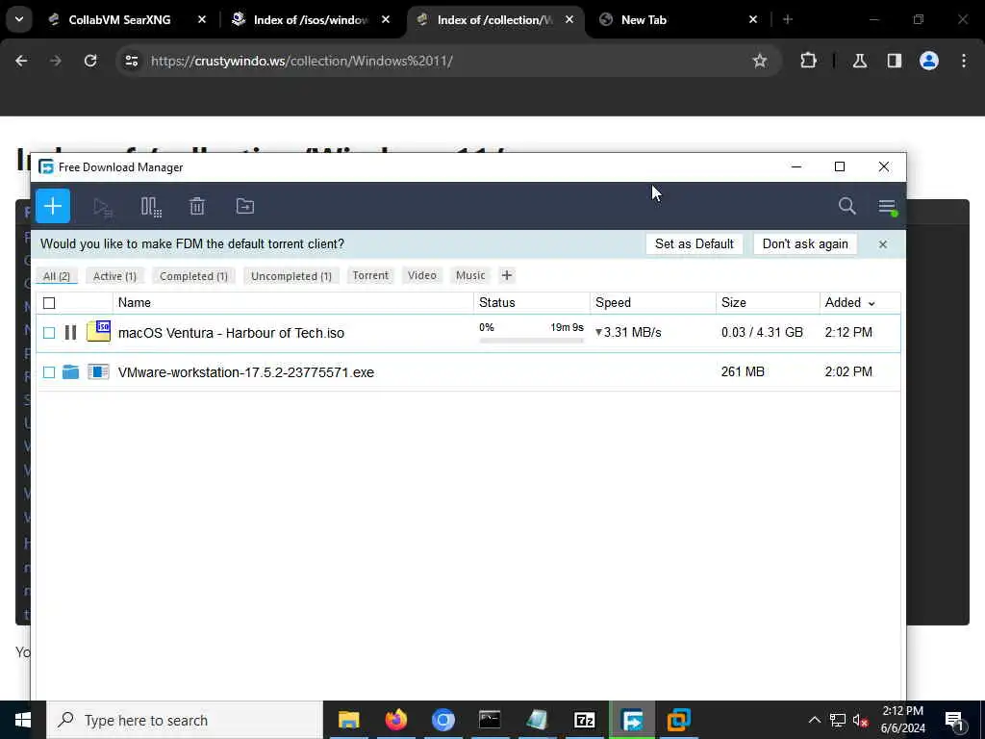Open the browser profile avatar
This screenshot has width=985, height=739.
point(929,61)
